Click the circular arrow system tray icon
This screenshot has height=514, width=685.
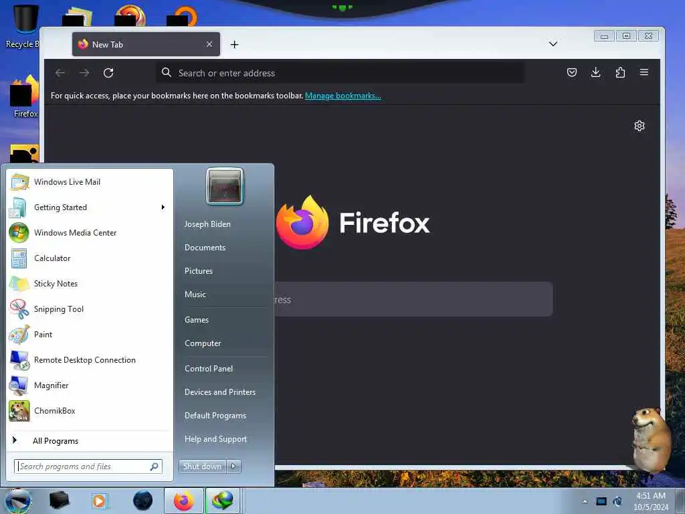(x=617, y=501)
